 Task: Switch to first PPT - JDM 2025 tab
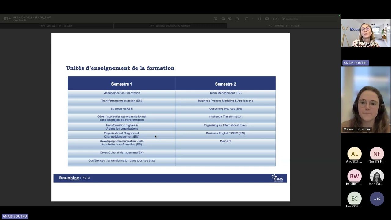pos(57,26)
